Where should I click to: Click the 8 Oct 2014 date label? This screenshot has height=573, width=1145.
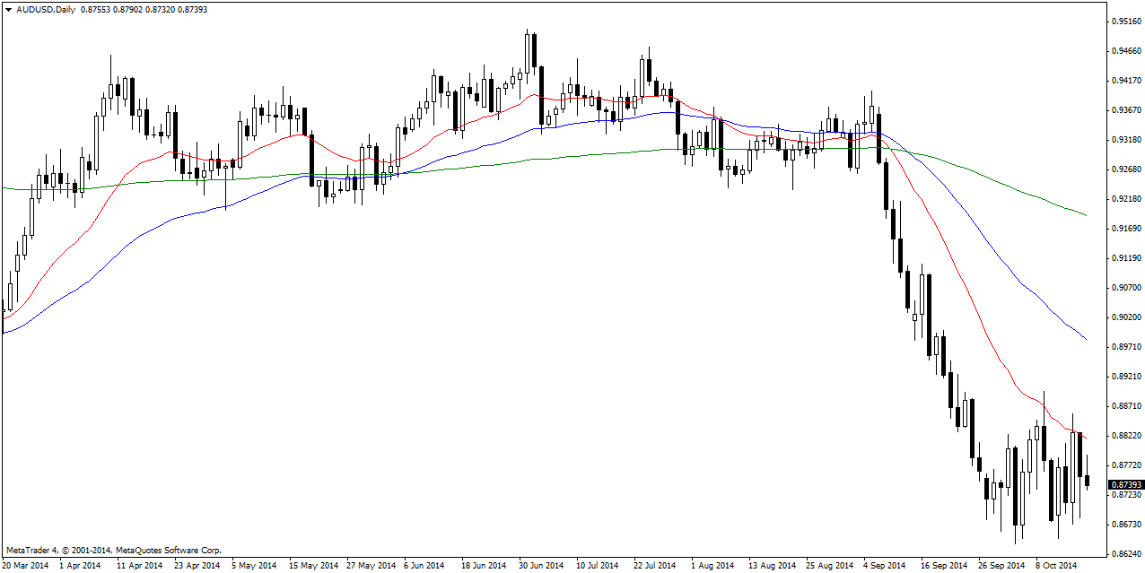coord(1054,566)
